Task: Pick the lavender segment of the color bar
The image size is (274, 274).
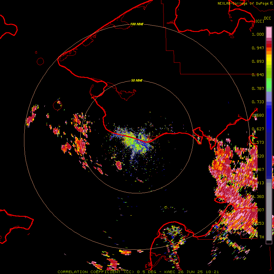Action: pyautogui.click(x=269, y=97)
